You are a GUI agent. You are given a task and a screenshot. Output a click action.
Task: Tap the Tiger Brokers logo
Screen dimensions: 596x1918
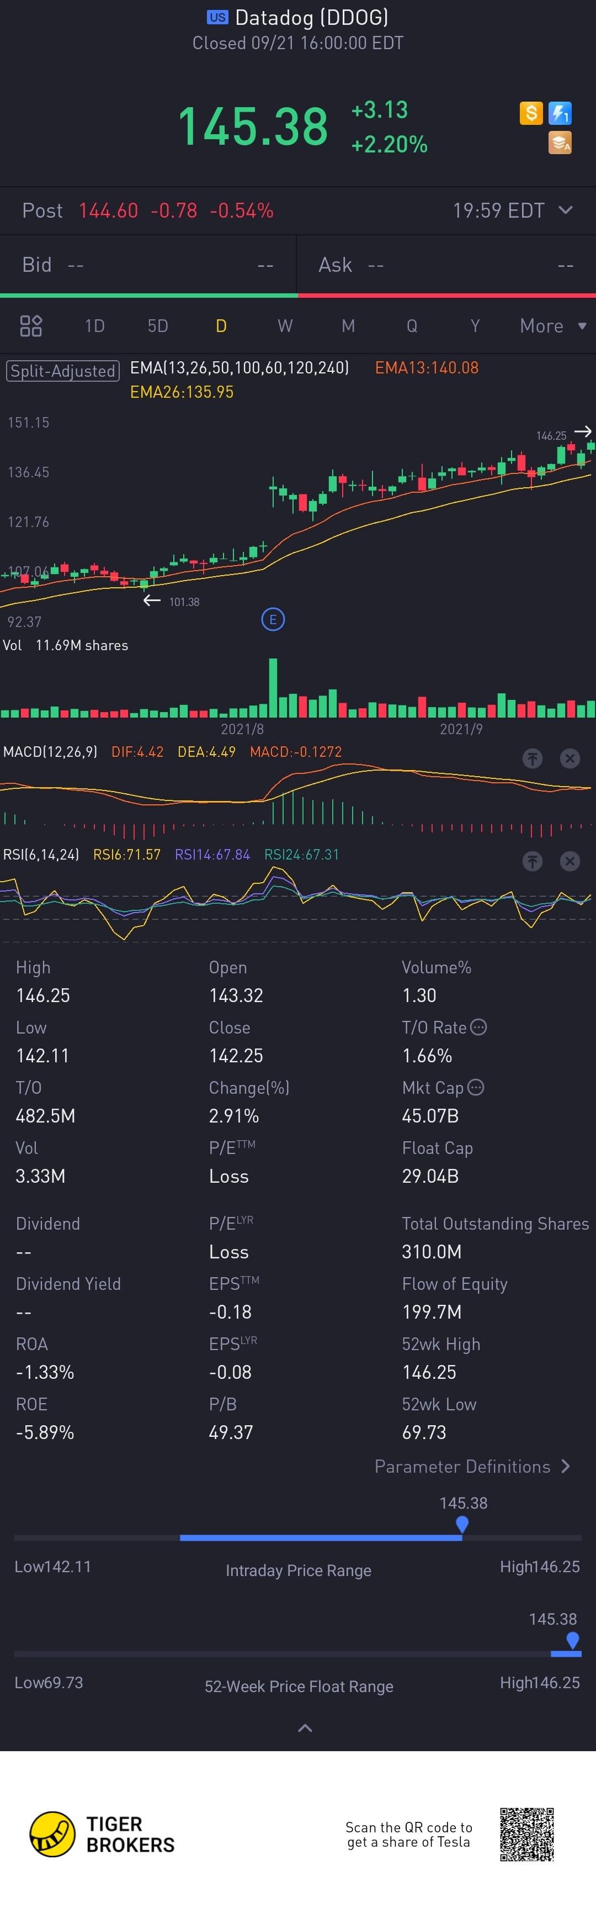pos(102,1835)
